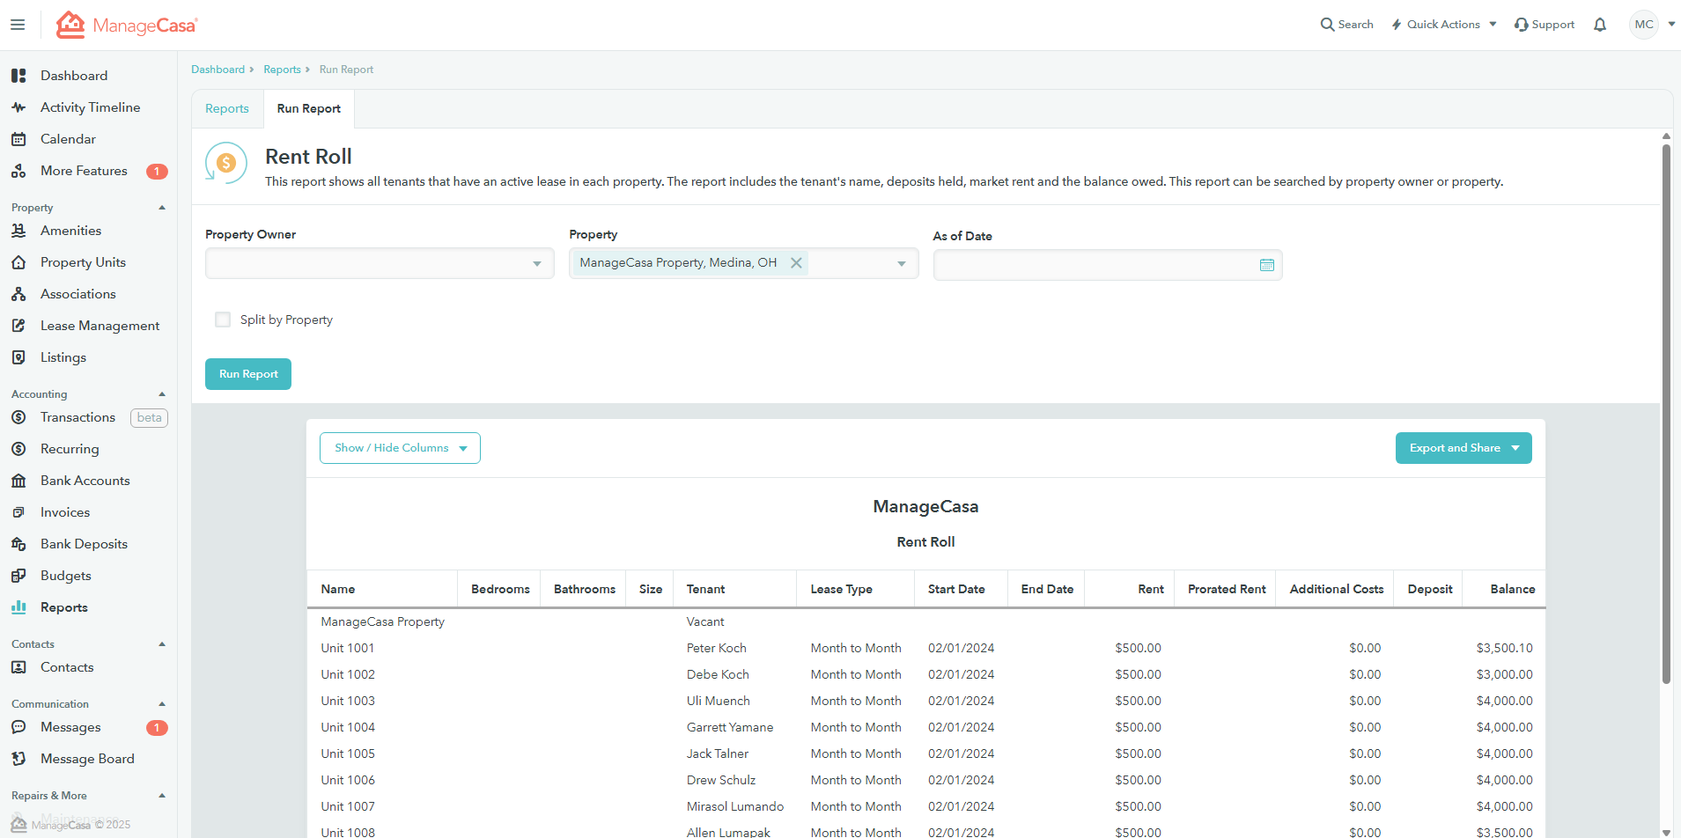Enable the Split by Property checkbox

(223, 320)
